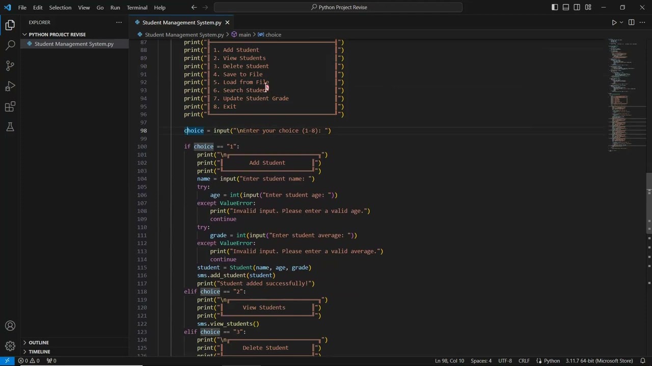652x366 pixels.
Task: Open editor More Actions ellipsis
Action: click(x=642, y=22)
